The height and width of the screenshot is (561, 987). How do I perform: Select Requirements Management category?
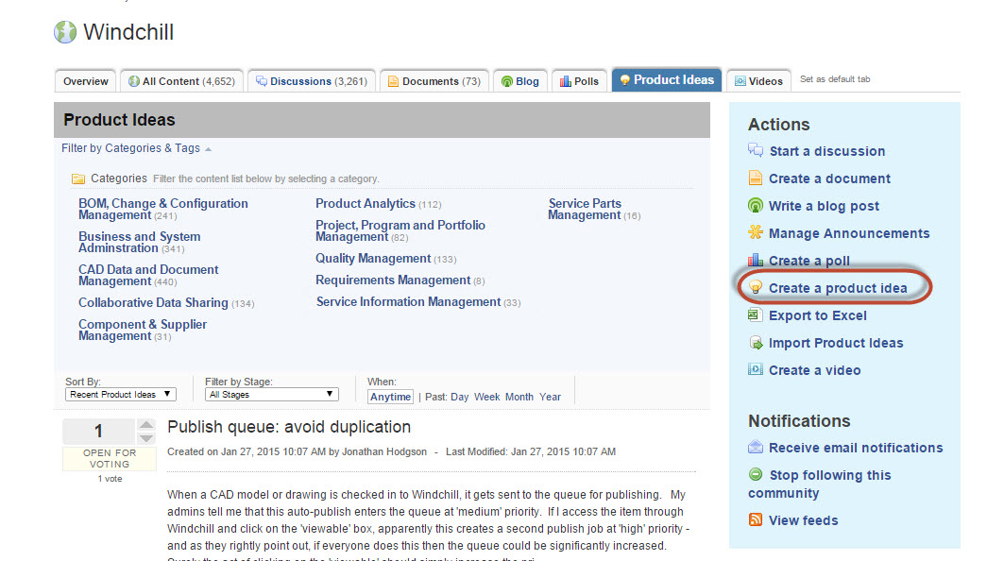tap(393, 280)
